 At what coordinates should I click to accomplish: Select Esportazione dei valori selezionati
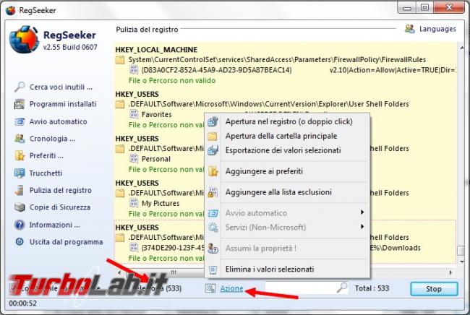point(283,150)
